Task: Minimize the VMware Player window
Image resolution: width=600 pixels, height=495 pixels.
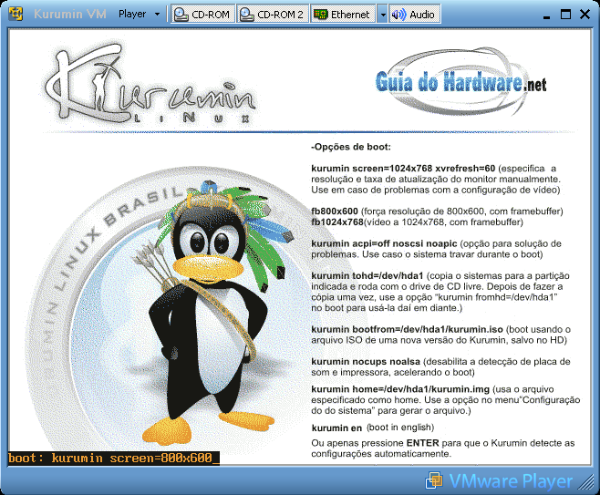Action: (x=546, y=15)
